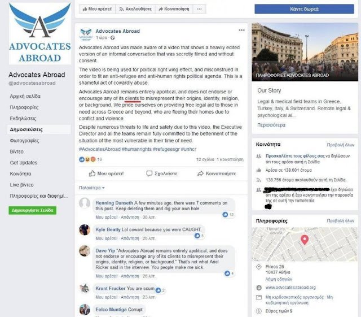Click the Σχολιάστε comment bubble icon

click(149, 173)
